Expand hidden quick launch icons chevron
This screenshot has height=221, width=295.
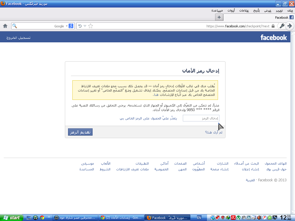tap(49, 218)
